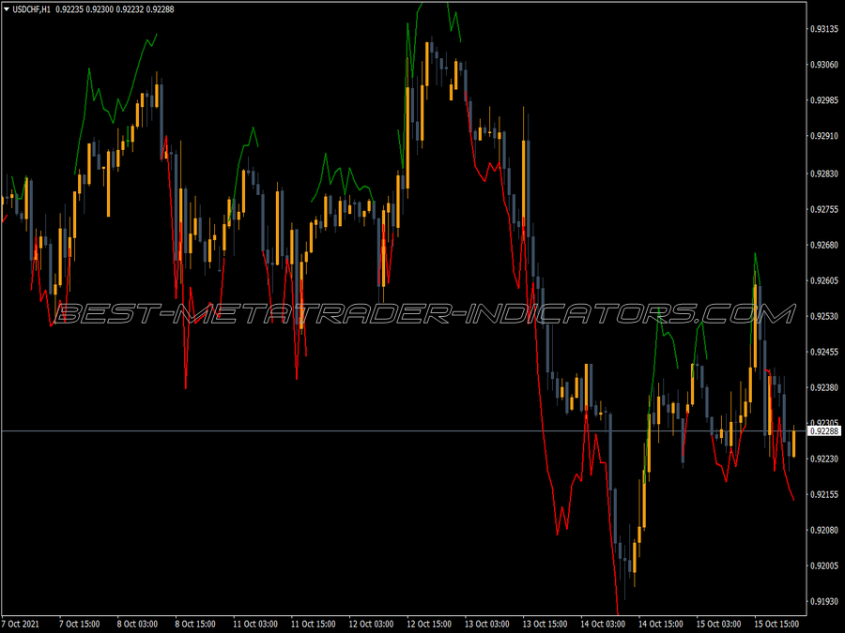
Task: Click the 11 Oct 15:00 time label
Action: pos(313,624)
